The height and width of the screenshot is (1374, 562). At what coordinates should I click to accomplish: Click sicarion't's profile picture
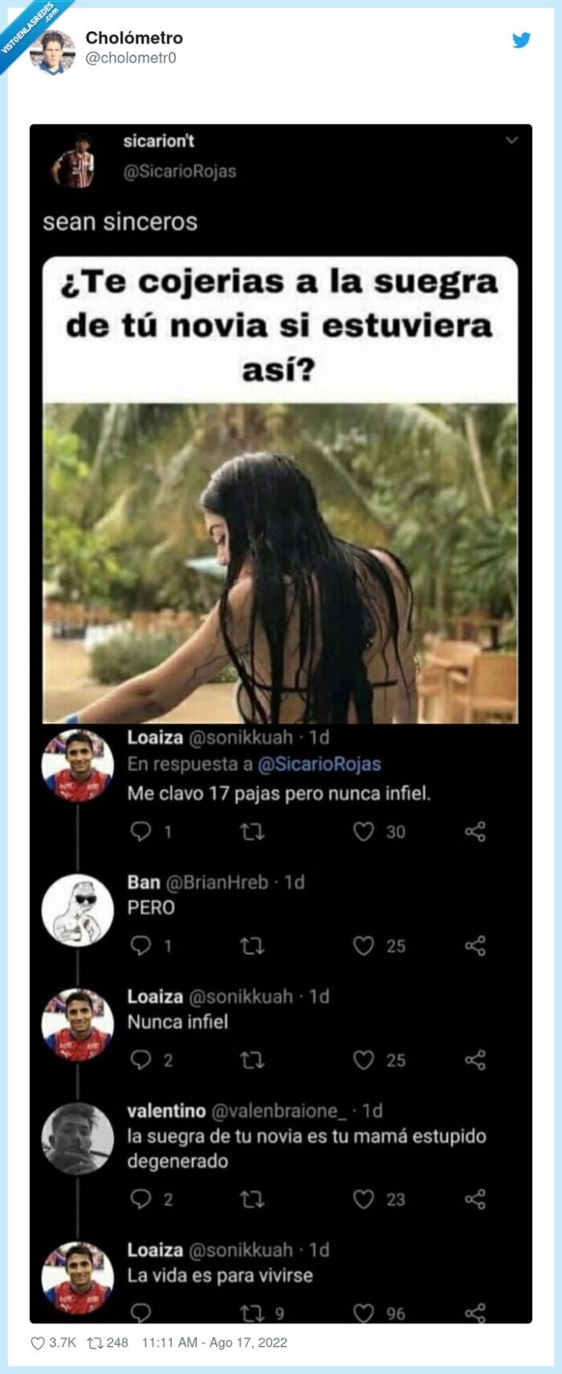79,157
